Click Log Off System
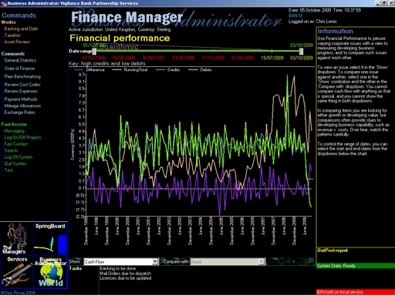 tap(19, 157)
